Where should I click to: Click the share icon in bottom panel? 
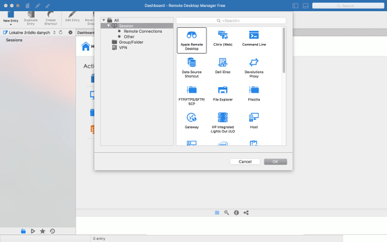click(246, 212)
